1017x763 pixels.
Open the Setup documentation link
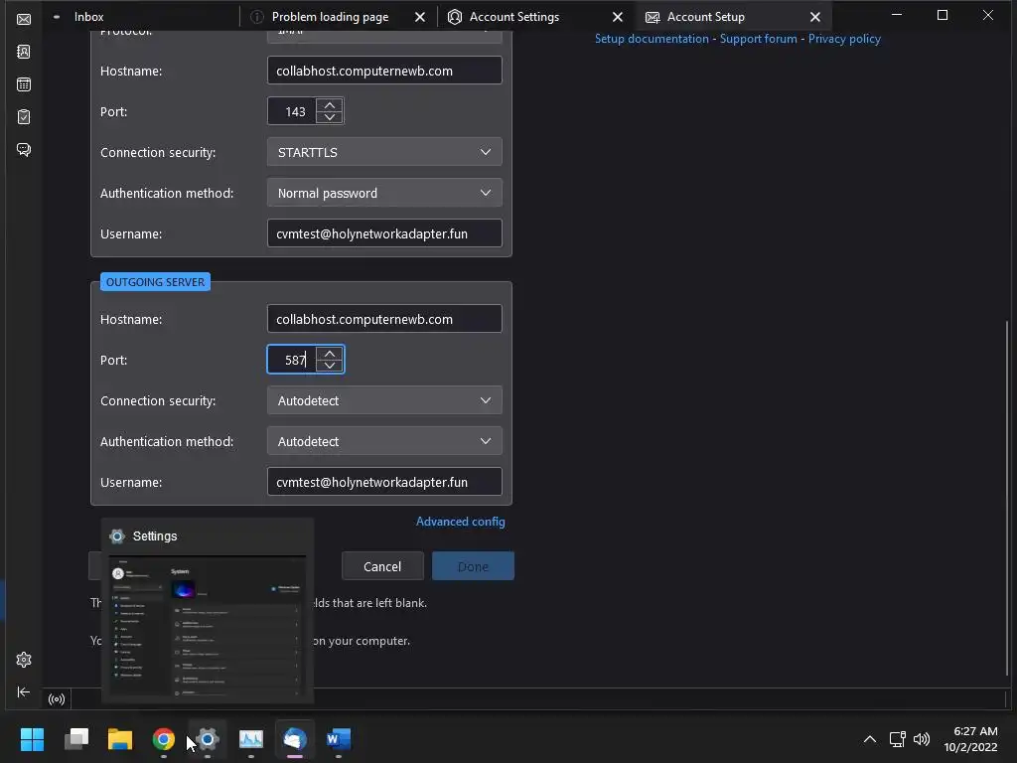652,39
